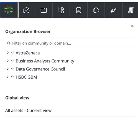This screenshot has height=139, width=138.
Task: Expand the Data Governance Council node
Action: 7,69
